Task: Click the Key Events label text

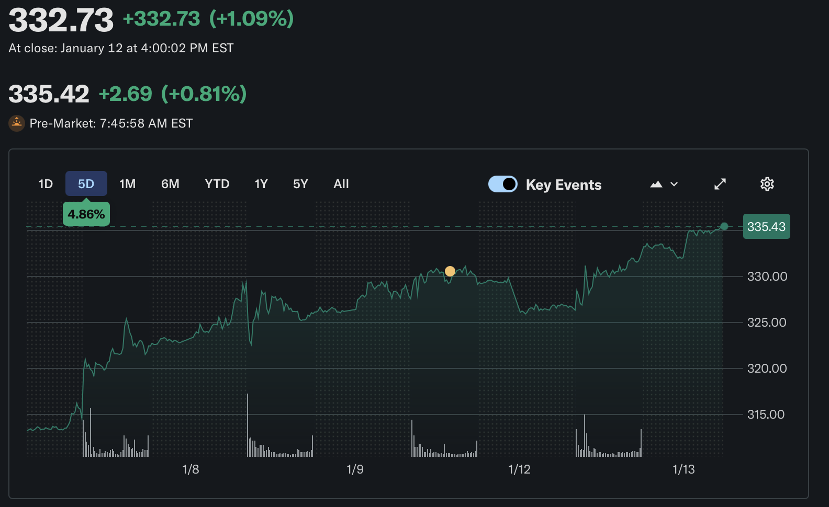Action: 564,185
